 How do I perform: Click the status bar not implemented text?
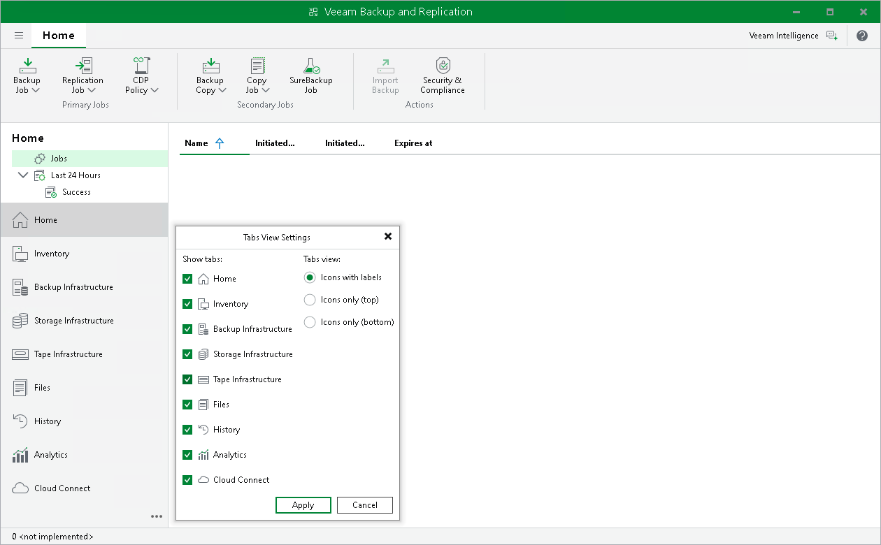point(52,537)
